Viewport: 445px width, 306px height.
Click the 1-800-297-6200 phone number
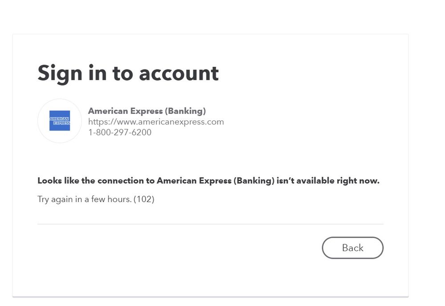click(119, 132)
